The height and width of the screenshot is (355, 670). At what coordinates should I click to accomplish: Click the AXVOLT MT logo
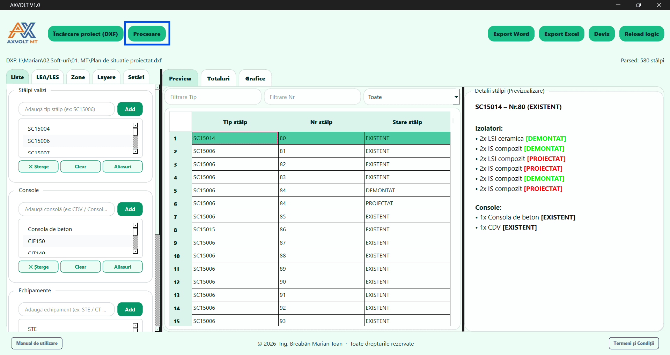point(22,33)
